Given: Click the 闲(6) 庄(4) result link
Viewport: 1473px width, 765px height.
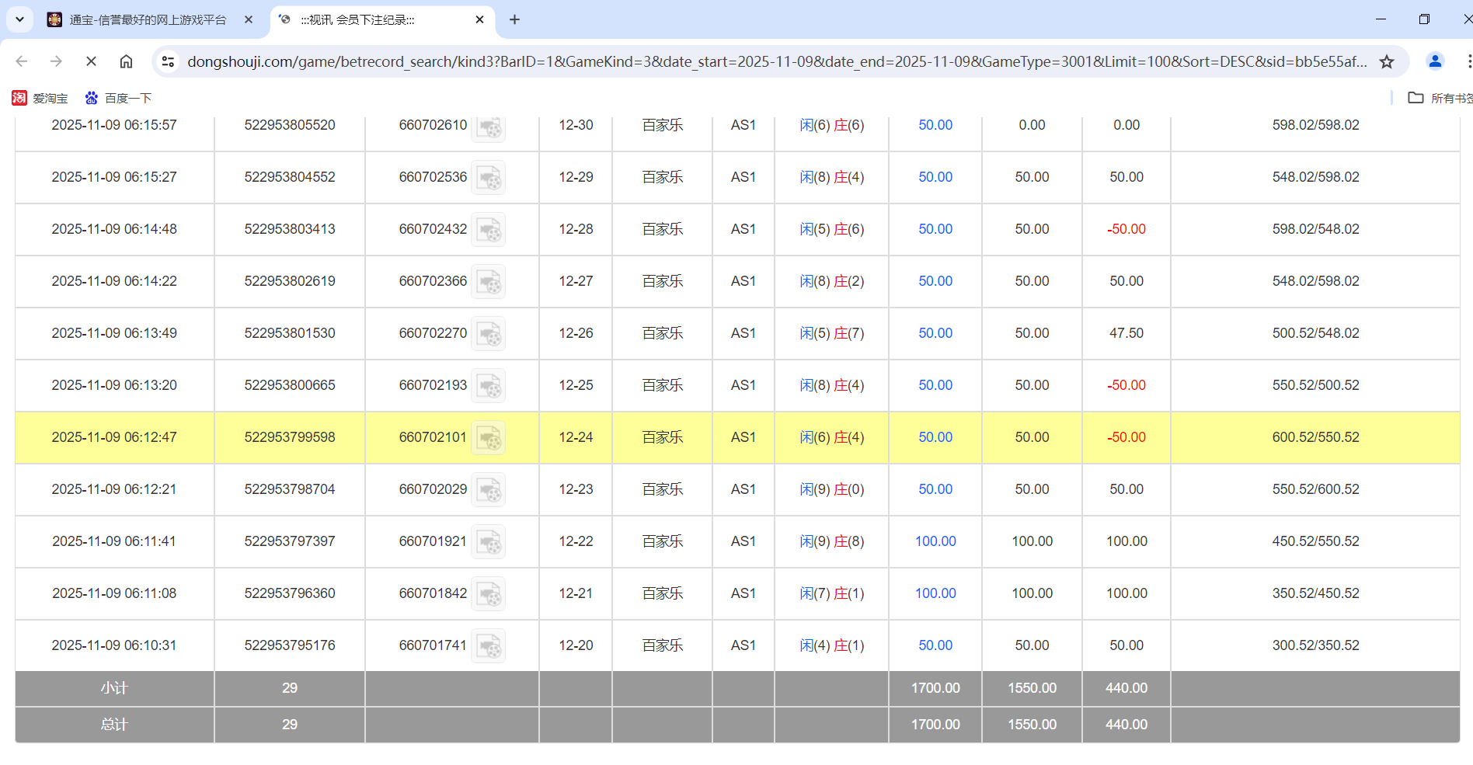Looking at the screenshot, I should pos(831,437).
